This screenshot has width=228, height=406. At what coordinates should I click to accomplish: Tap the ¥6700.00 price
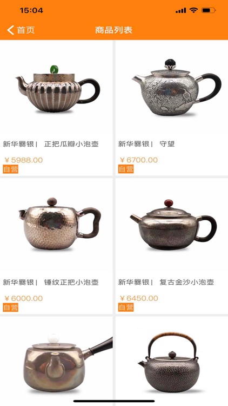[x=138, y=160]
